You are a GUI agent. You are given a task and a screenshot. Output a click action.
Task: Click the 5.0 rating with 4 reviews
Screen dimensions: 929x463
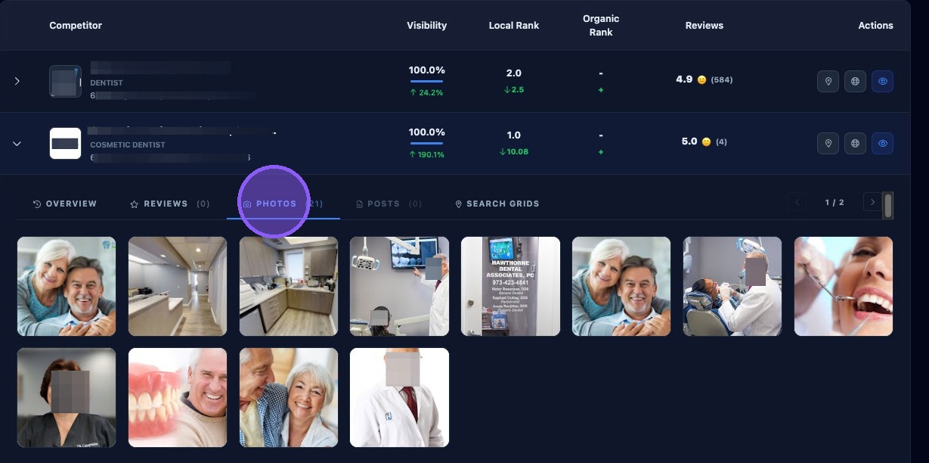[x=704, y=141]
